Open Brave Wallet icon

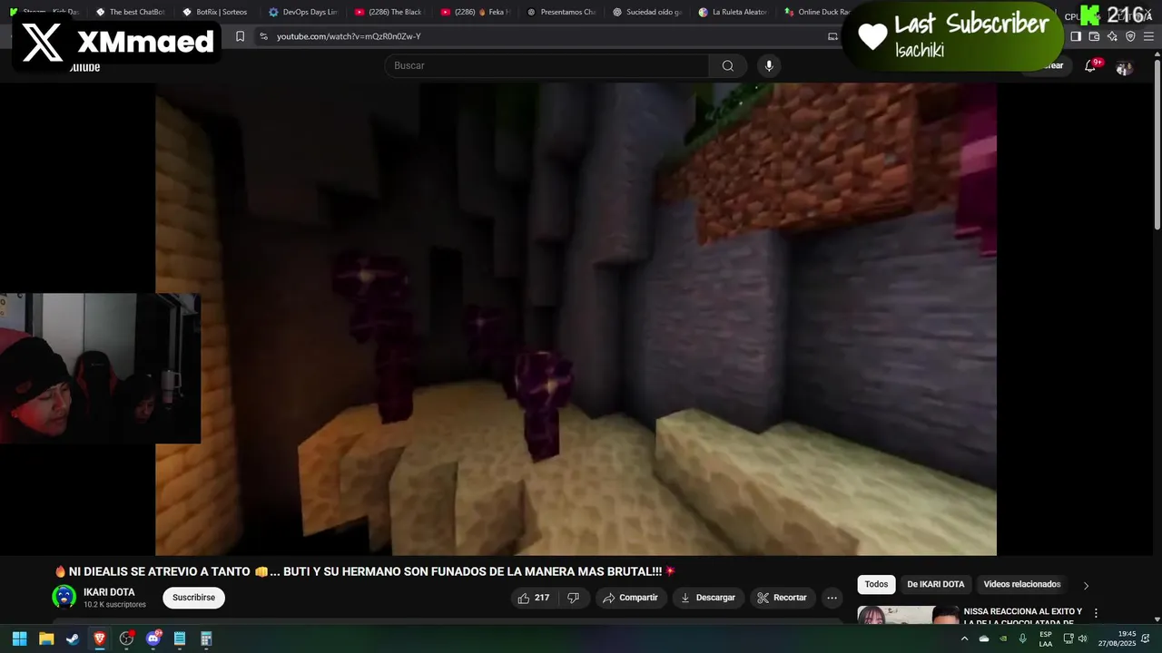coord(1094,36)
